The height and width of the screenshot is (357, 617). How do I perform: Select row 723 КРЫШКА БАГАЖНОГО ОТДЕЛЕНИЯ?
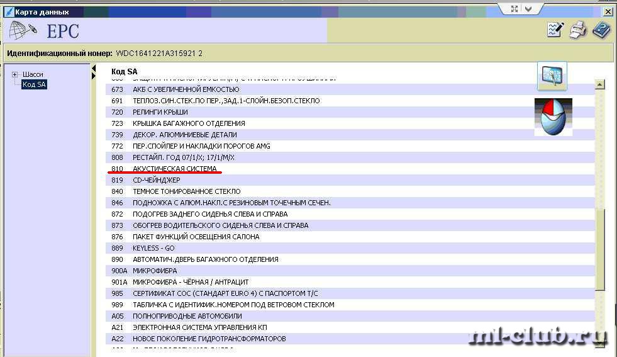[350, 123]
